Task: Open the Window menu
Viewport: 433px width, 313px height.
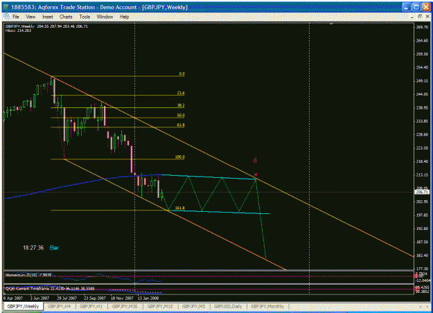Action: click(x=105, y=17)
